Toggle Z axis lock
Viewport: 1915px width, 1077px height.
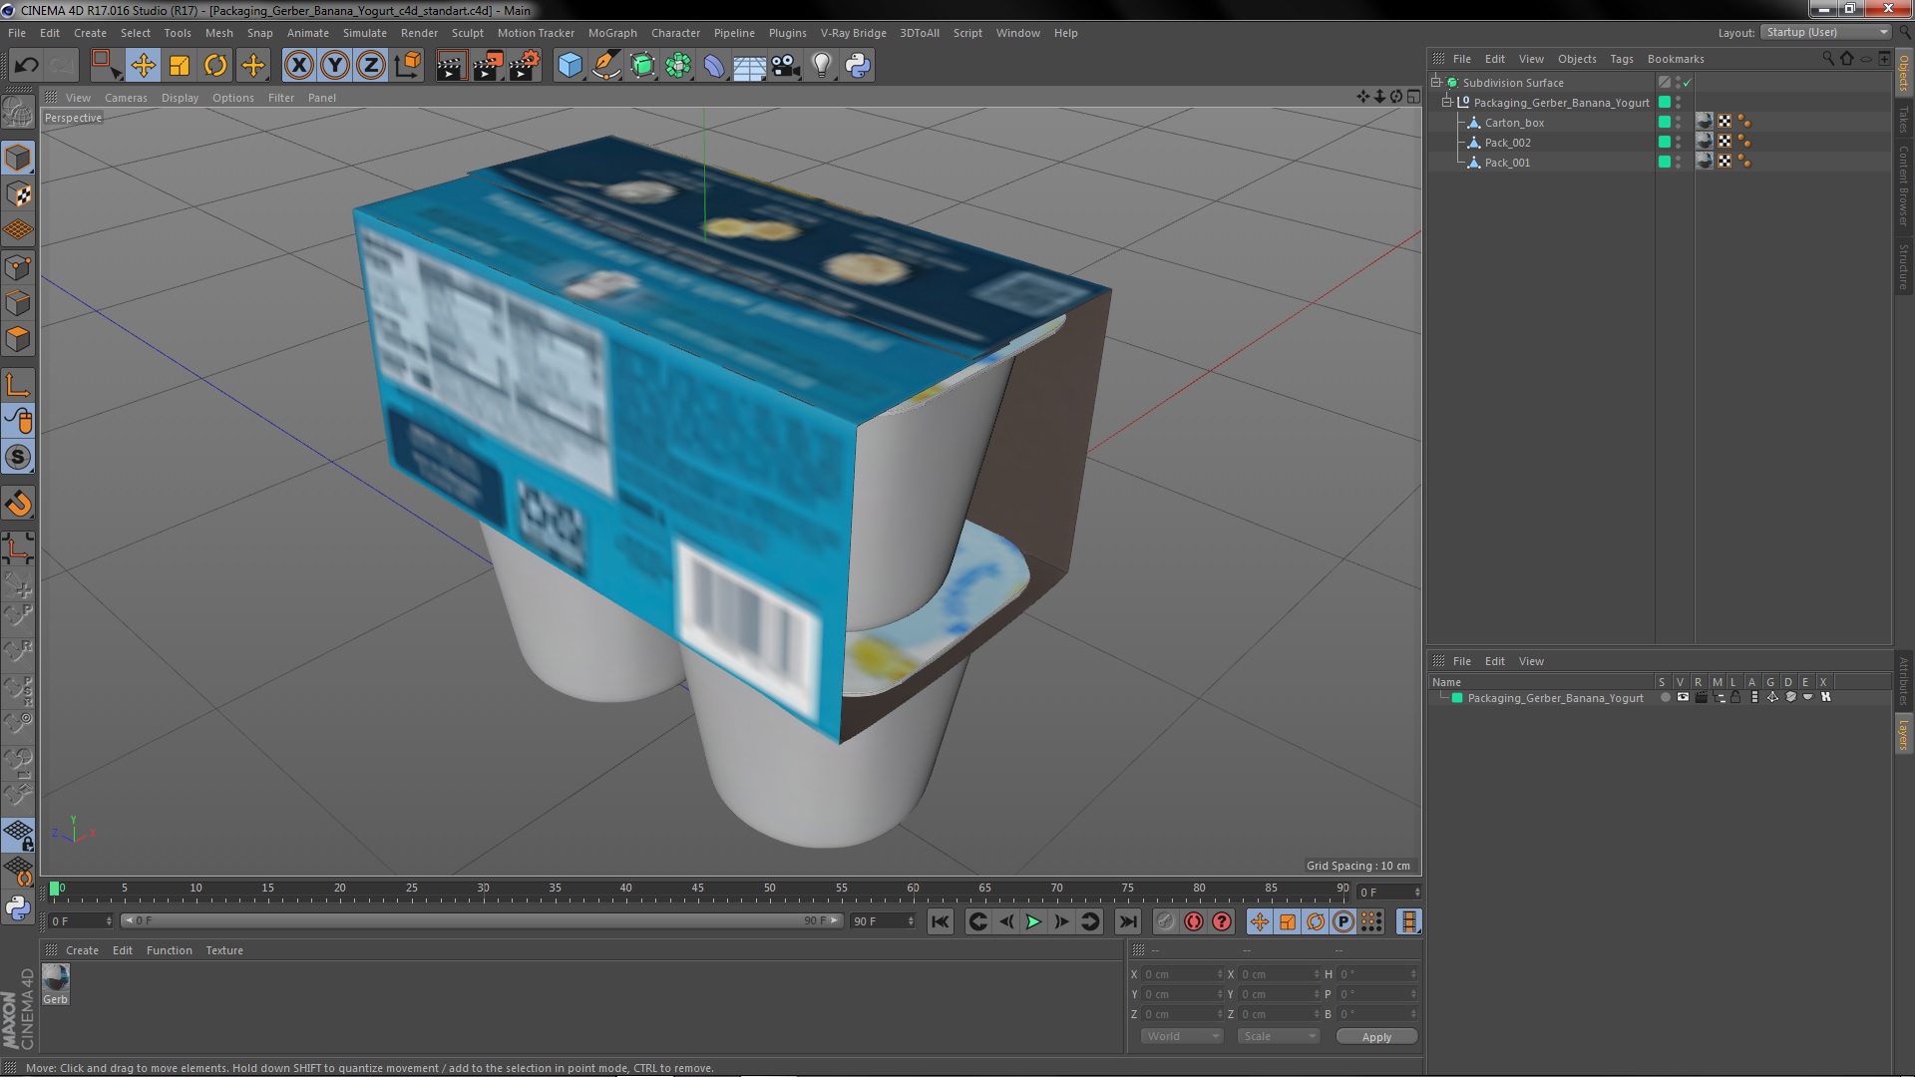pyautogui.click(x=371, y=66)
